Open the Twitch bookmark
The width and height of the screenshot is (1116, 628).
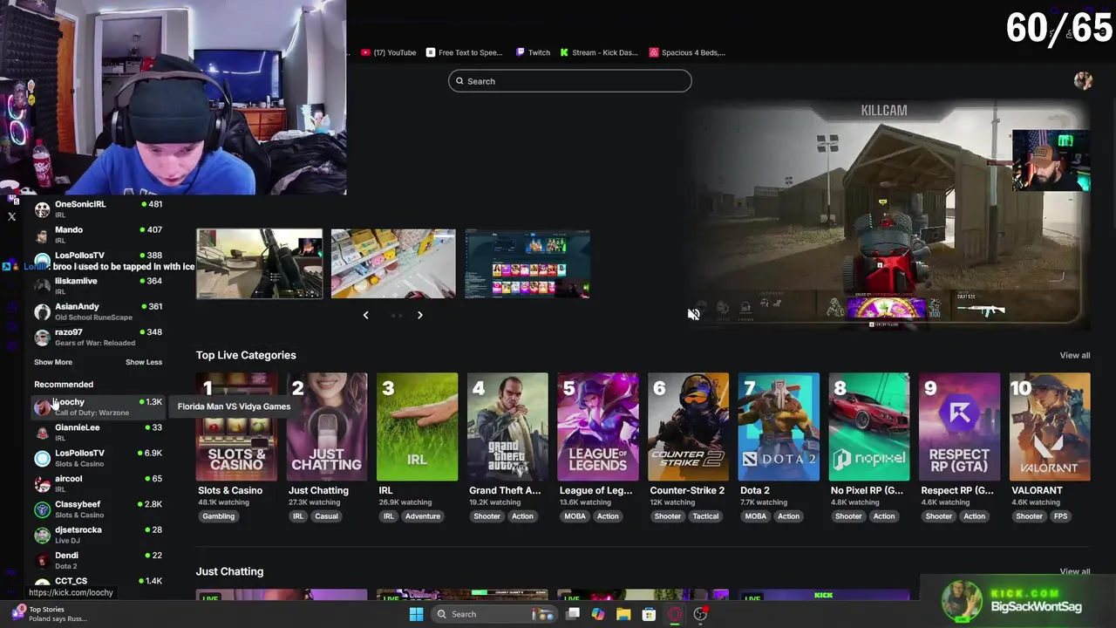(x=533, y=52)
